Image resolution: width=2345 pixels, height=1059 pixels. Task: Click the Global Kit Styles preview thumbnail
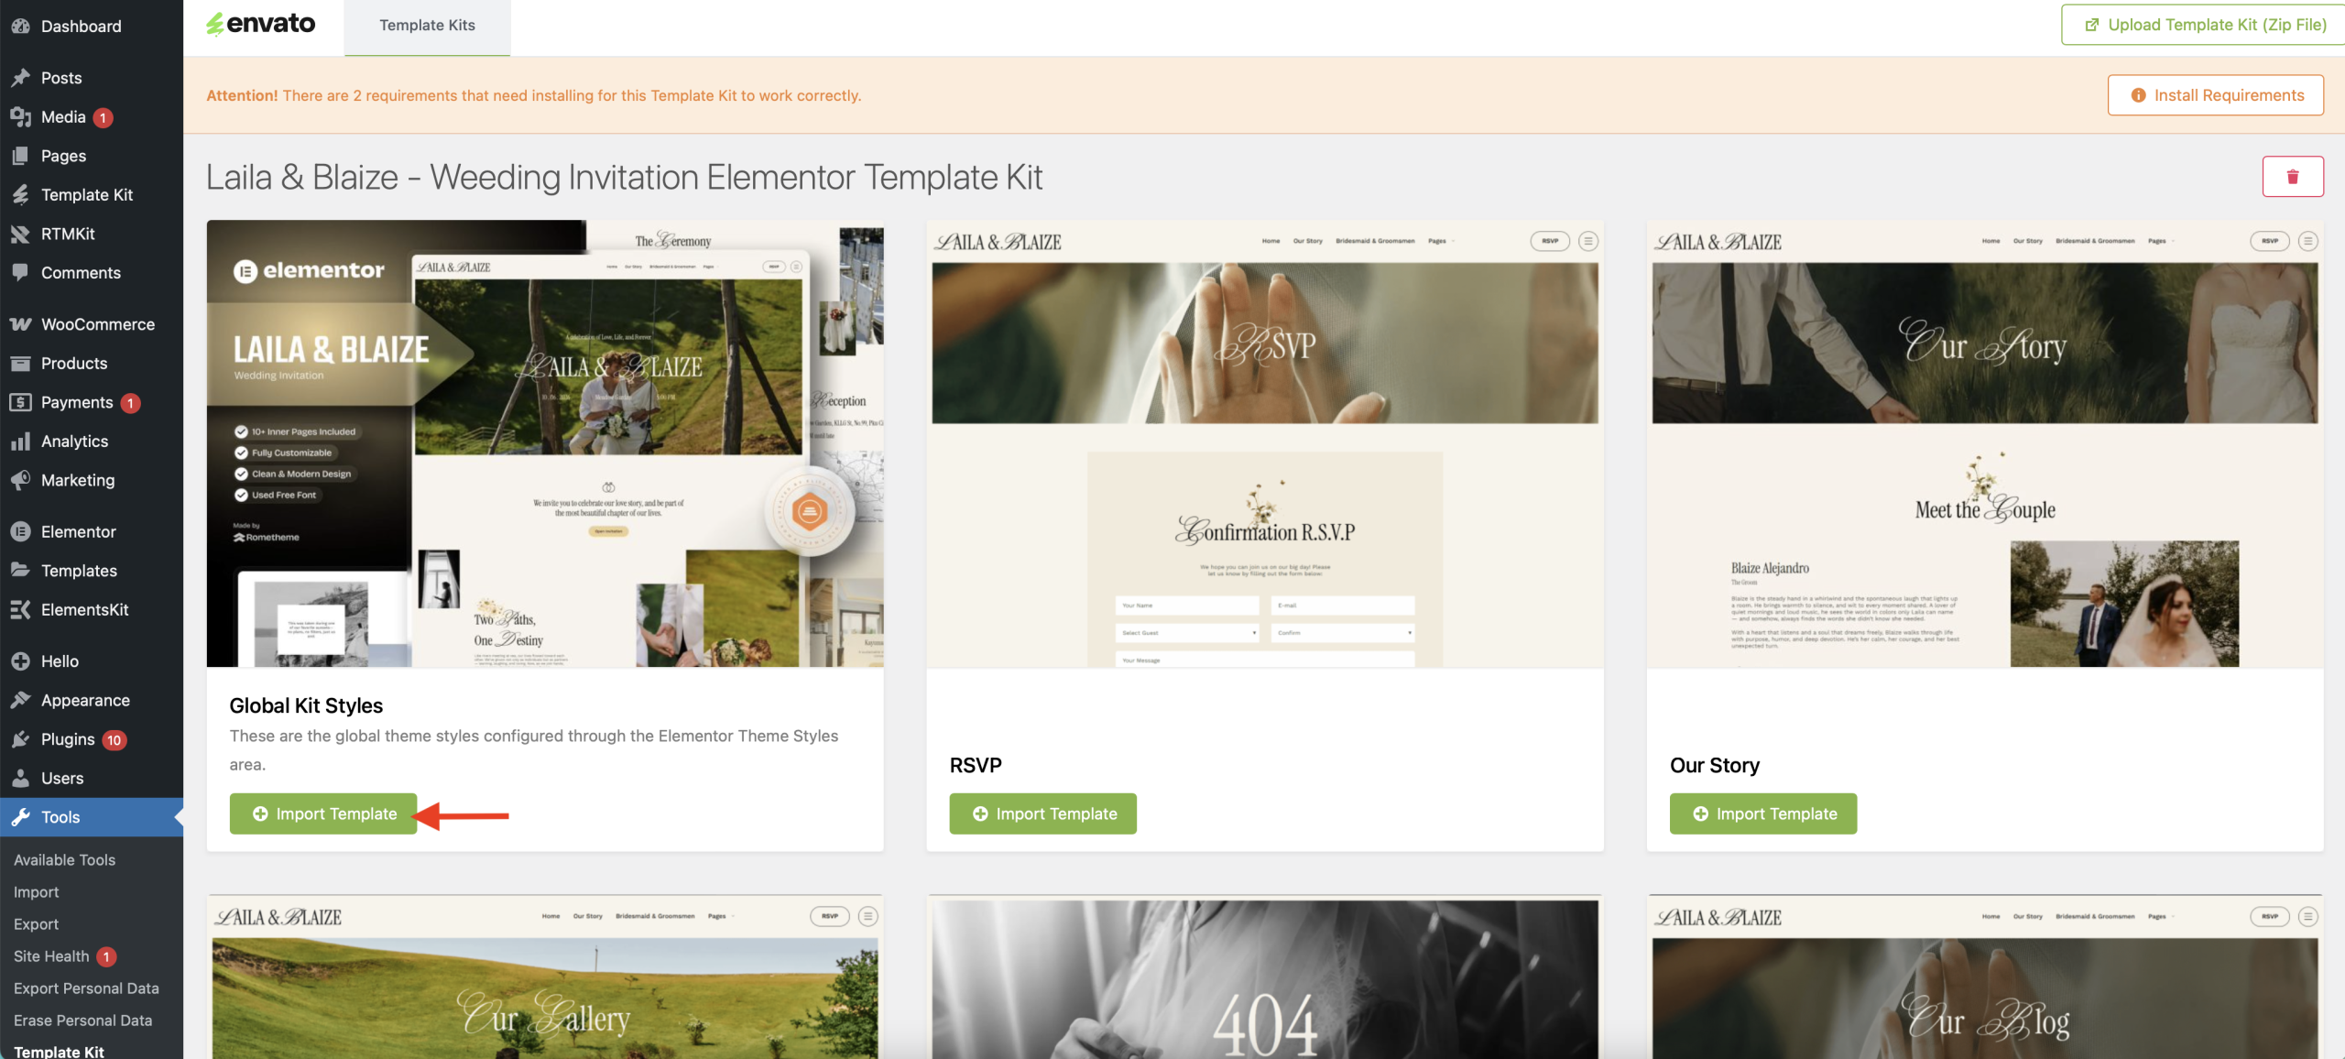point(545,443)
